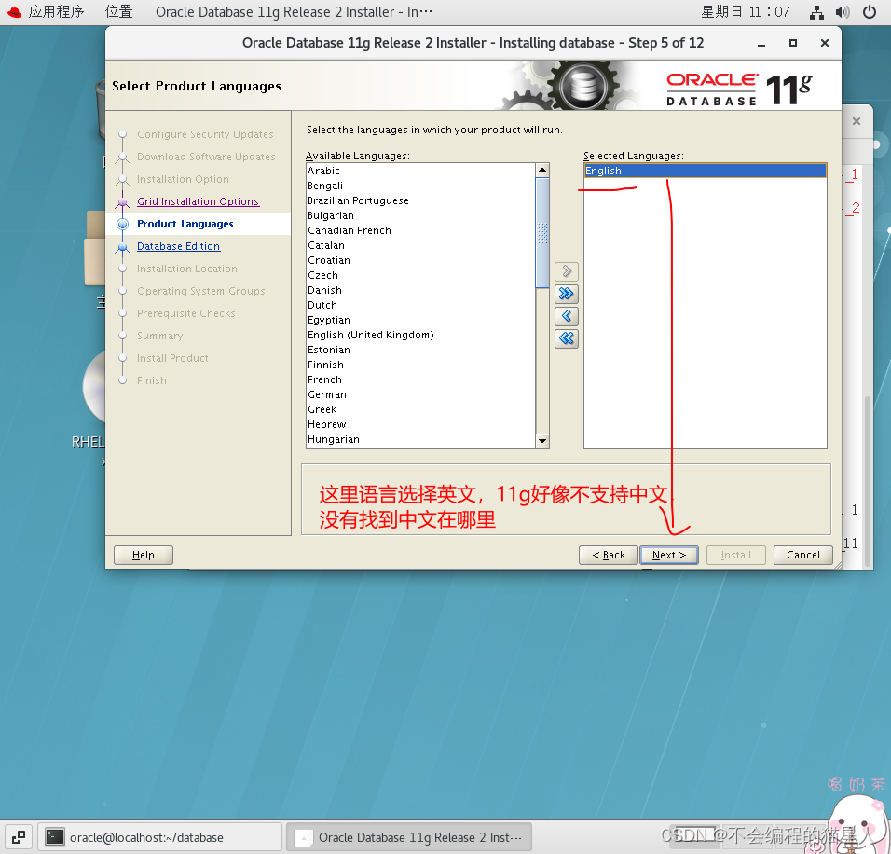Viewport: 891px width, 854px height.
Task: Select German in Available Languages
Action: pos(420,394)
